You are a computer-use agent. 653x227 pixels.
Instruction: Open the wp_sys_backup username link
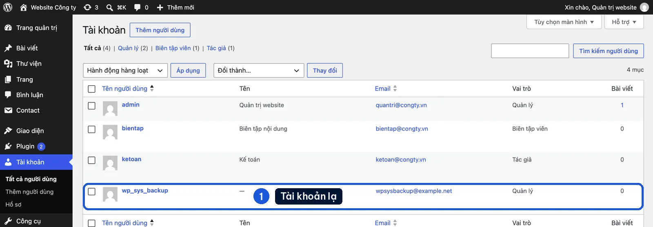(x=145, y=190)
